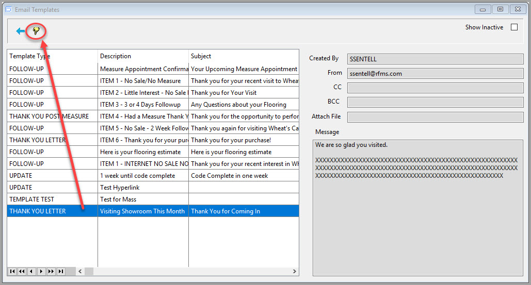Jump forward a page of records
The width and height of the screenshot is (531, 285).
coord(51,271)
